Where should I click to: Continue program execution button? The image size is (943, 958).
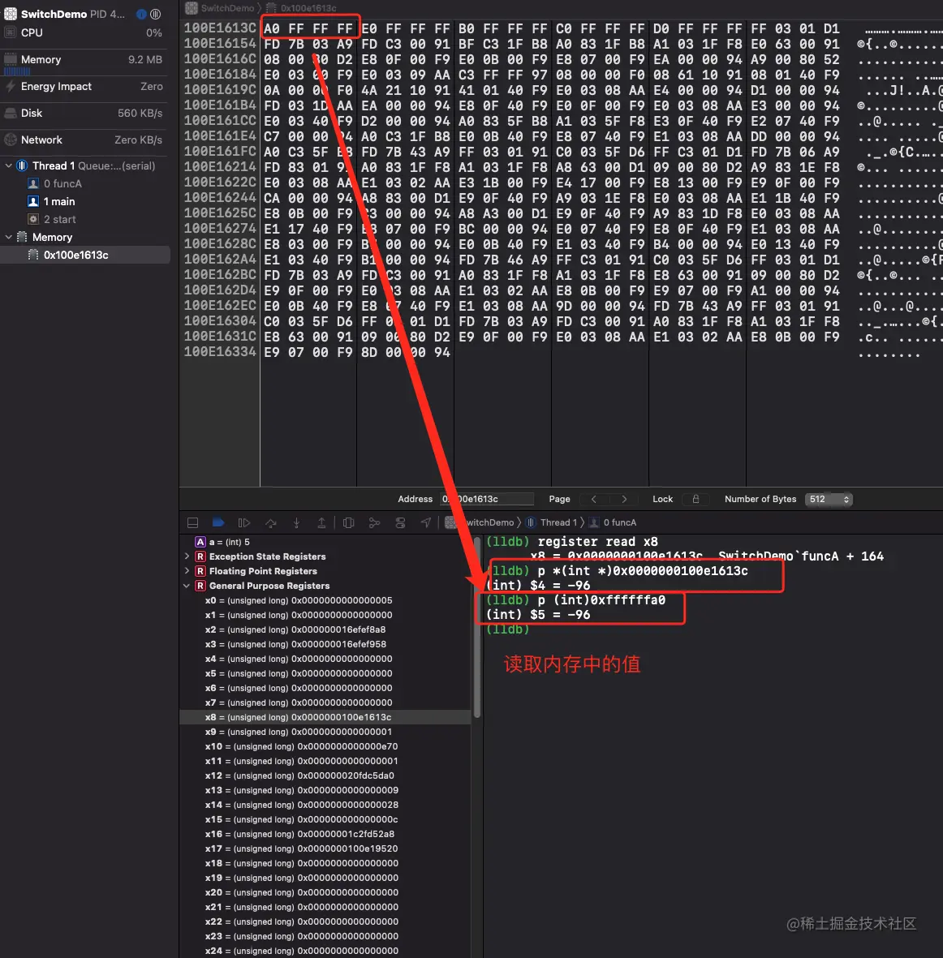243,522
